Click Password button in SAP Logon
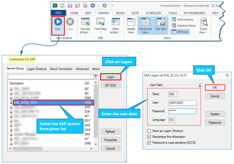Screen dimensions: 234x164 [x=215, y=122]
